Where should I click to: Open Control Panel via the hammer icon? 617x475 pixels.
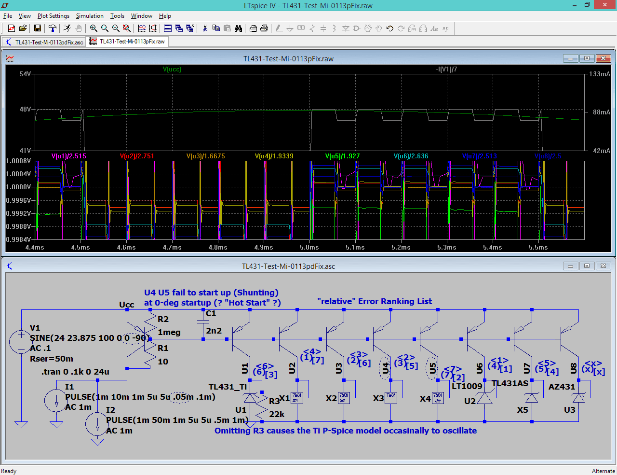[53, 28]
